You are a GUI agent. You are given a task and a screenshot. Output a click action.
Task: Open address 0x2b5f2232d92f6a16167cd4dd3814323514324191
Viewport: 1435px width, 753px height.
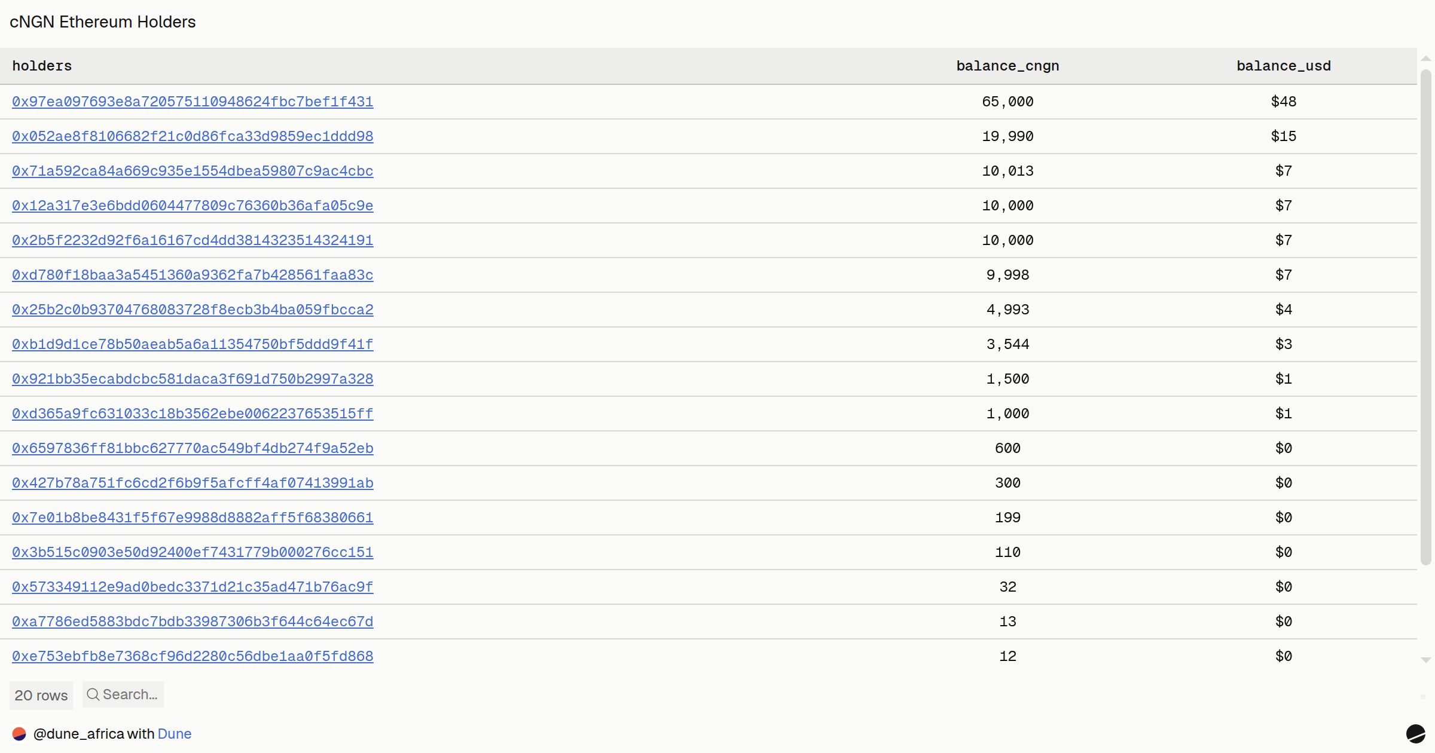click(x=193, y=240)
